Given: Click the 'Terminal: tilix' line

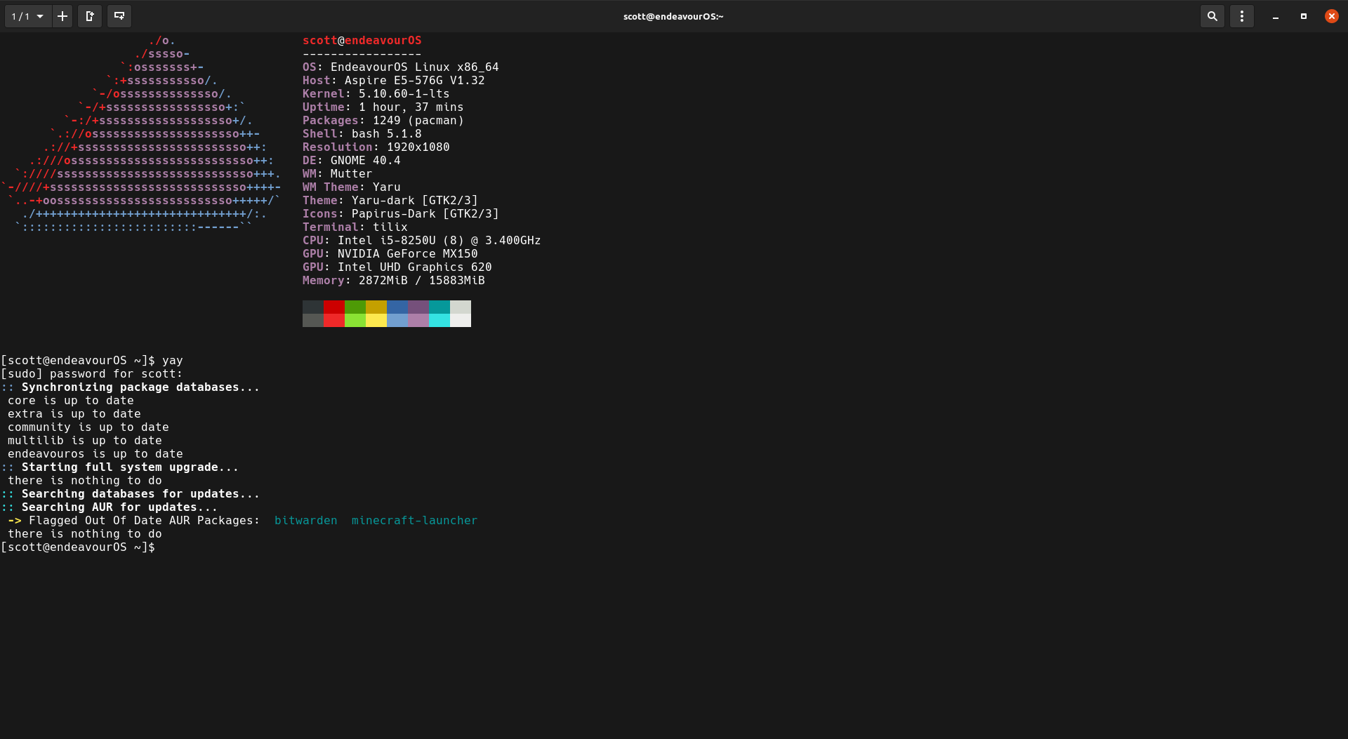Looking at the screenshot, I should tap(355, 227).
